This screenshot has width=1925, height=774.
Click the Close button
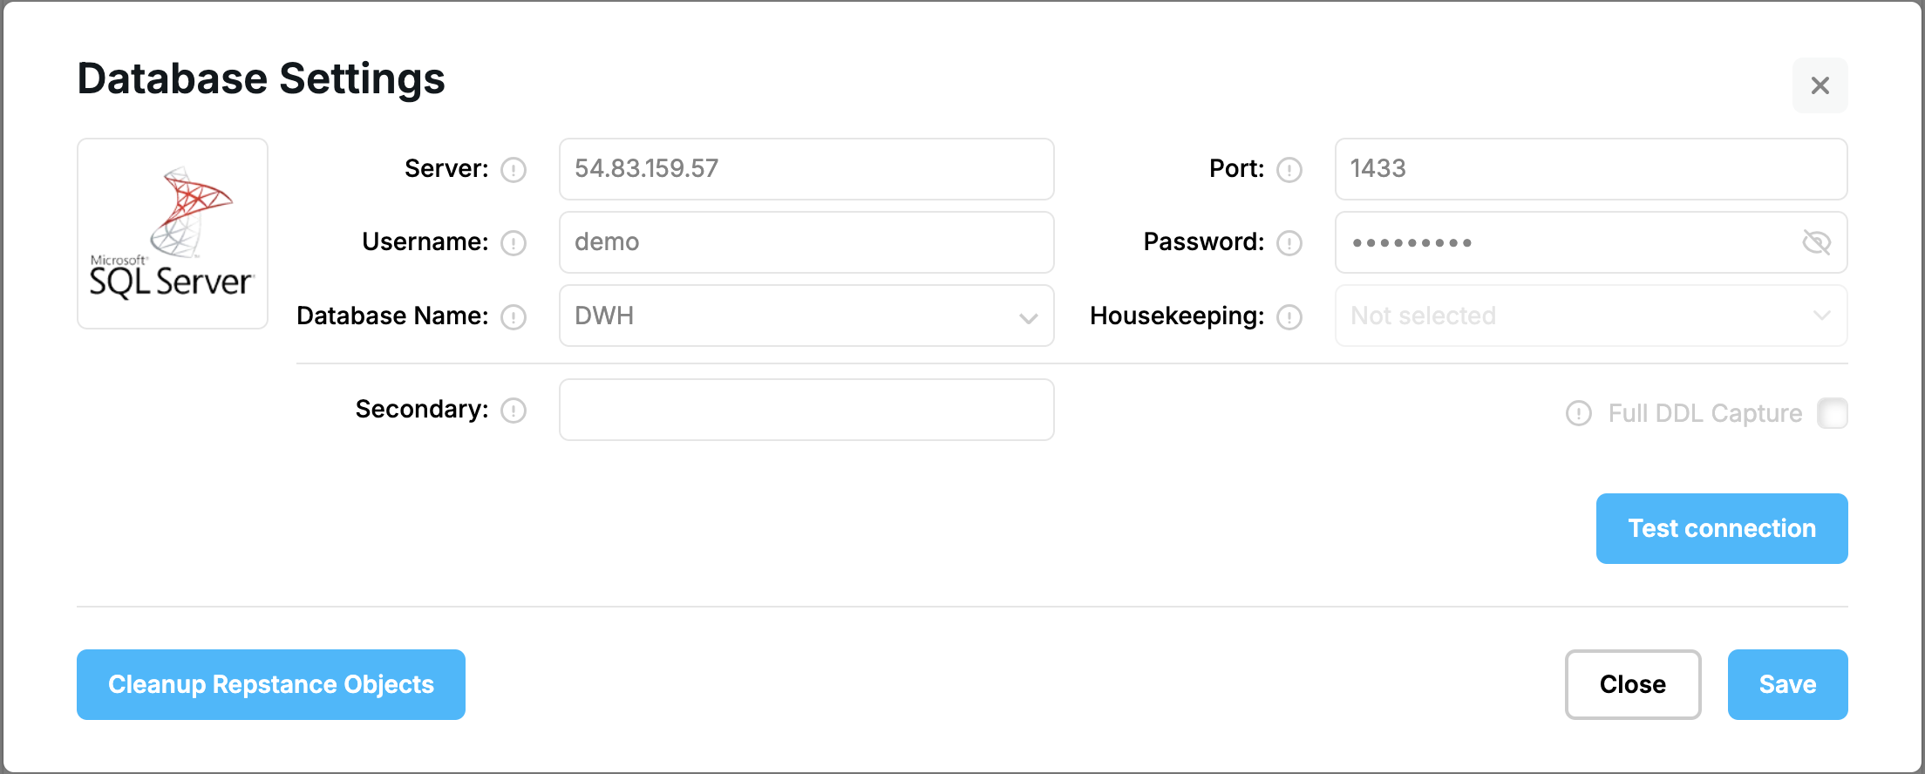pos(1633,684)
